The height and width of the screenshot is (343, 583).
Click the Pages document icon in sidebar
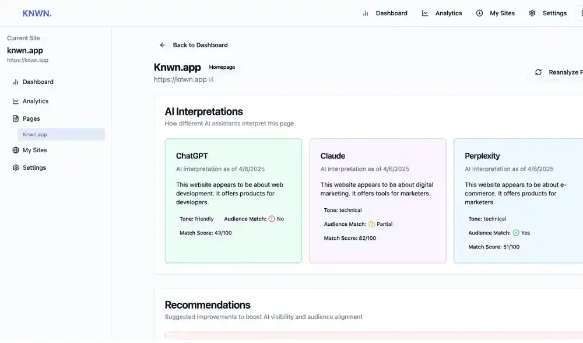(16, 118)
